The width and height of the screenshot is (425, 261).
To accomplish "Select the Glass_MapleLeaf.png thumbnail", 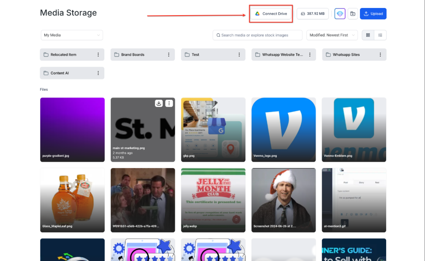I will coord(72,200).
